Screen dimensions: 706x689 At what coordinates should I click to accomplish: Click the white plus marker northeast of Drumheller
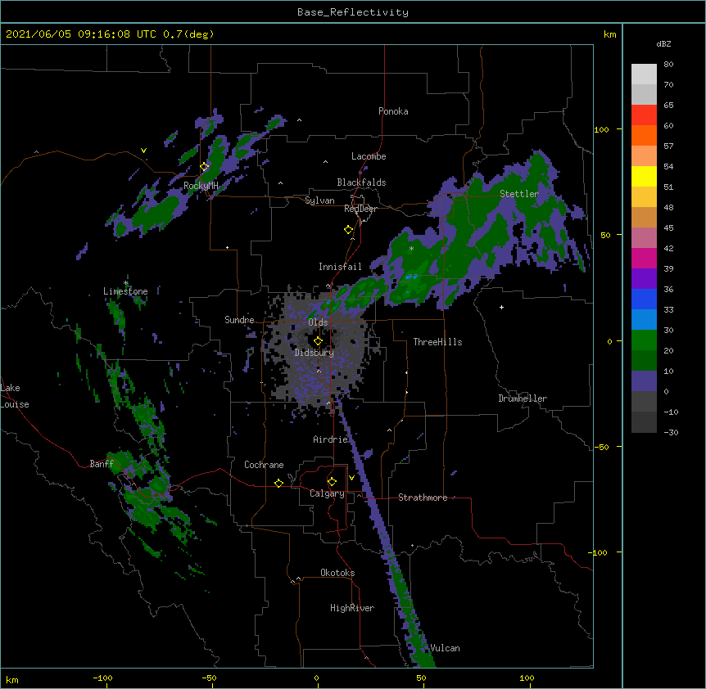click(501, 307)
